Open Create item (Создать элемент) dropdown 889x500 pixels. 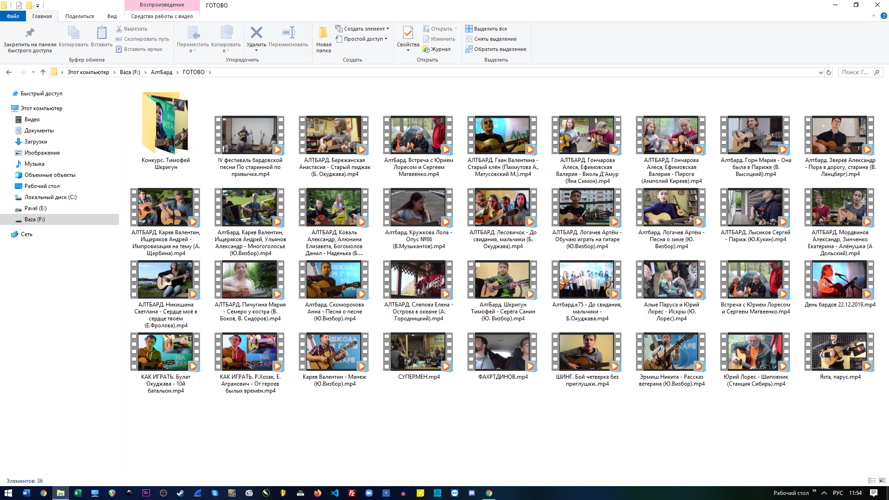[x=362, y=29]
